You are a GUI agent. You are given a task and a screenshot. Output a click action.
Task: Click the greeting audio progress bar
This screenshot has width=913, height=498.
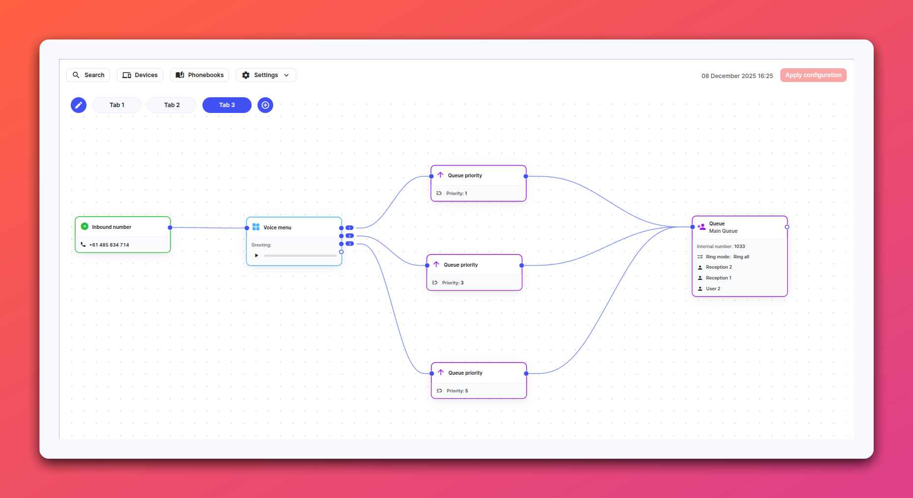[300, 255]
